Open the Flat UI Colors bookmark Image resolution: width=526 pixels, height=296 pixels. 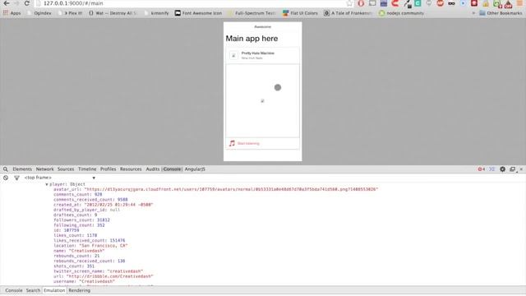pos(300,13)
